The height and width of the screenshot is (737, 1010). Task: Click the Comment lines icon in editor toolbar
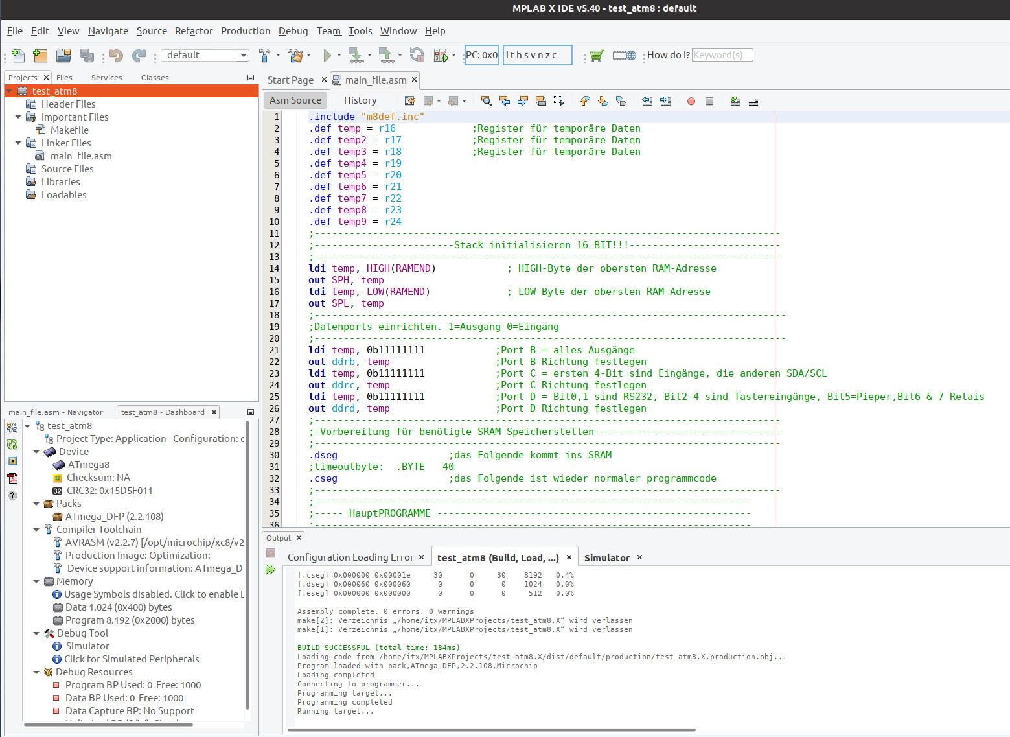[735, 101]
